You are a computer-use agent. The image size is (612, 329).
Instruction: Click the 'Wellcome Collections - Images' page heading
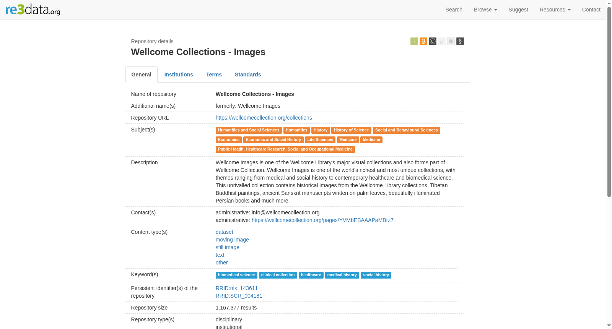tap(198, 52)
